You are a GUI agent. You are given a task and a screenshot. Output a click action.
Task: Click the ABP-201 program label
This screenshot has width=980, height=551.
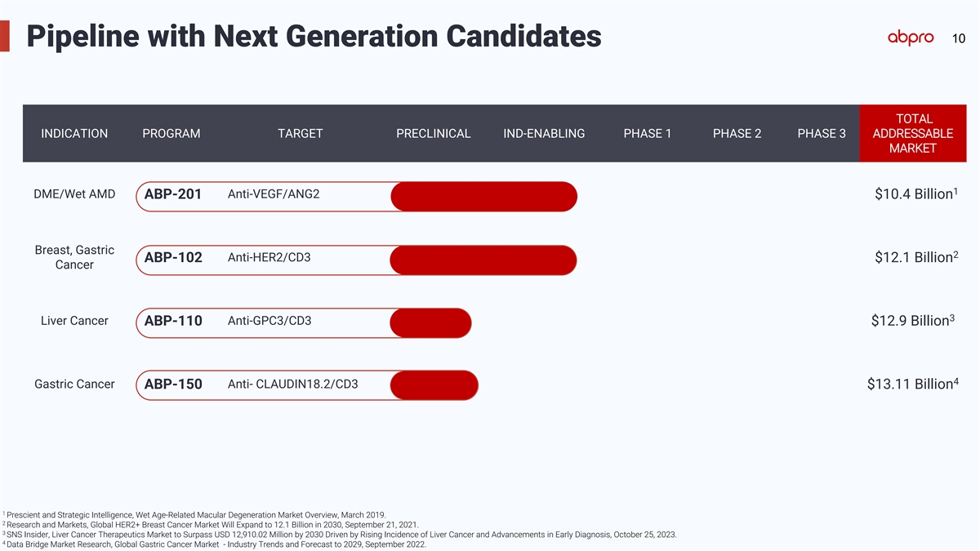[x=172, y=195]
